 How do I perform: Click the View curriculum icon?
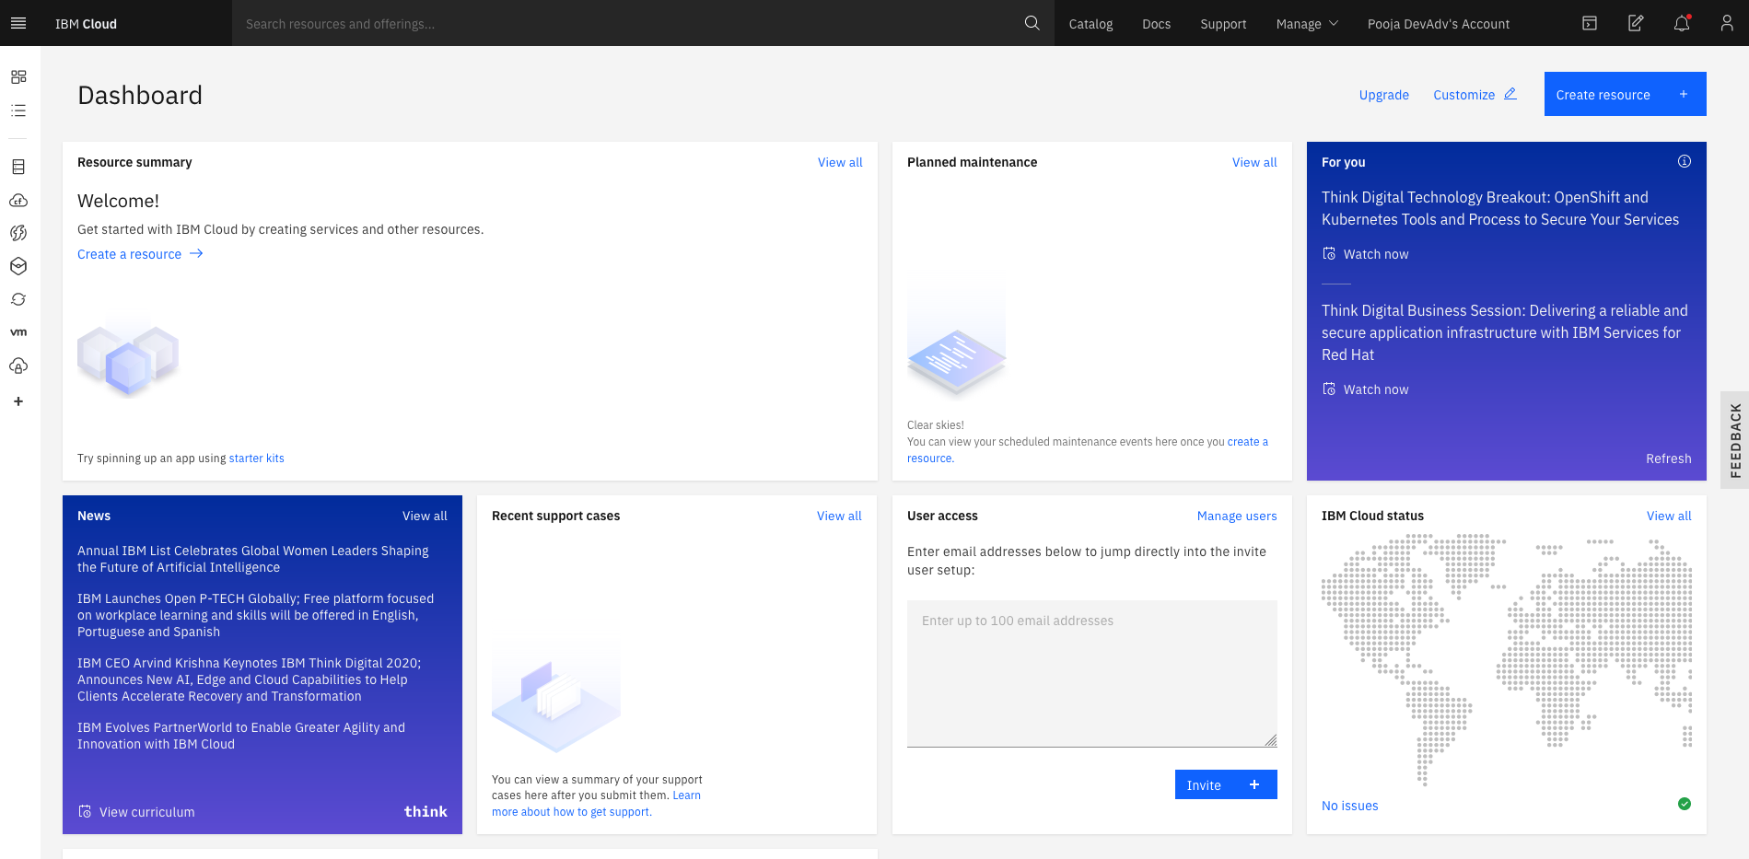tap(85, 811)
